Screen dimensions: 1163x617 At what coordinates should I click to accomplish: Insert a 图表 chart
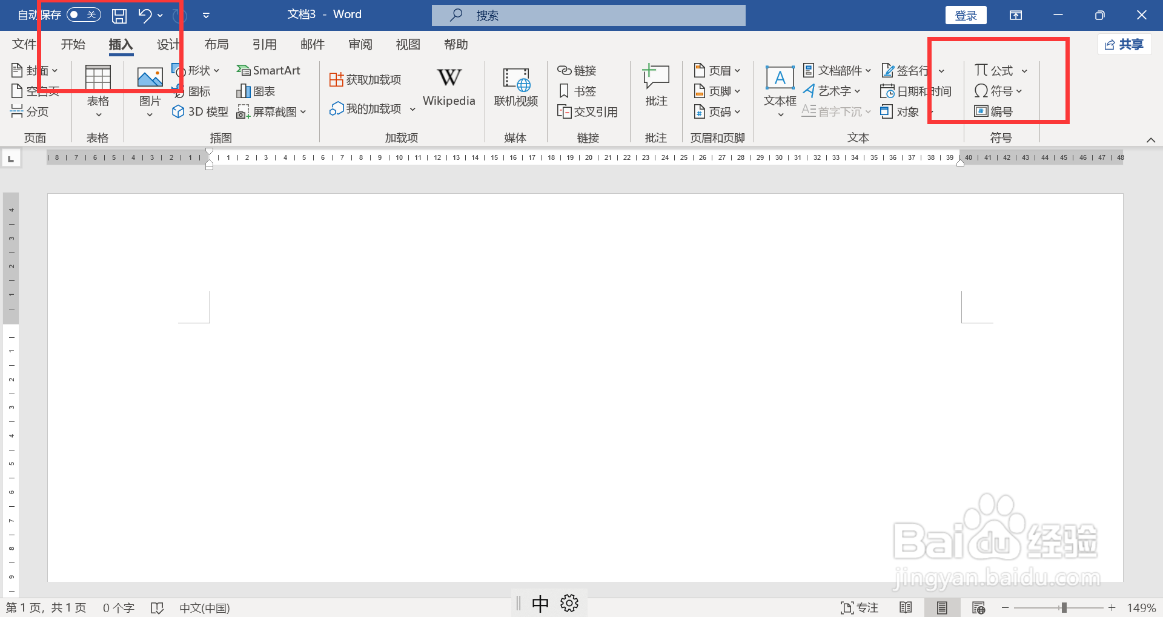point(256,91)
